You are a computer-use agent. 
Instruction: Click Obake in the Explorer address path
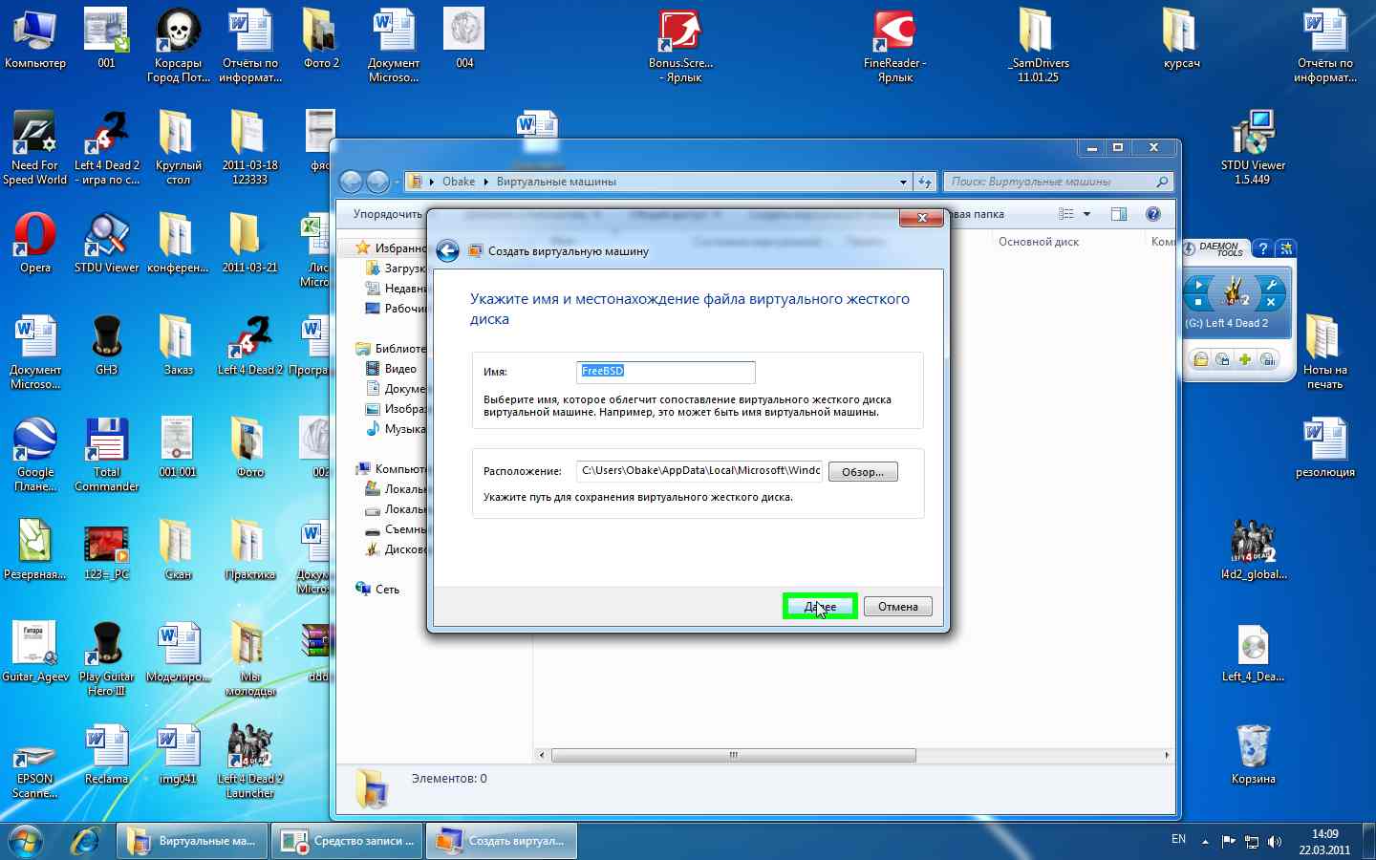pyautogui.click(x=459, y=182)
